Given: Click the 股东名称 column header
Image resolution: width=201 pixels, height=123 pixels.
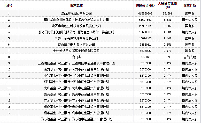Looking at the screenshot, I should (76, 5).
